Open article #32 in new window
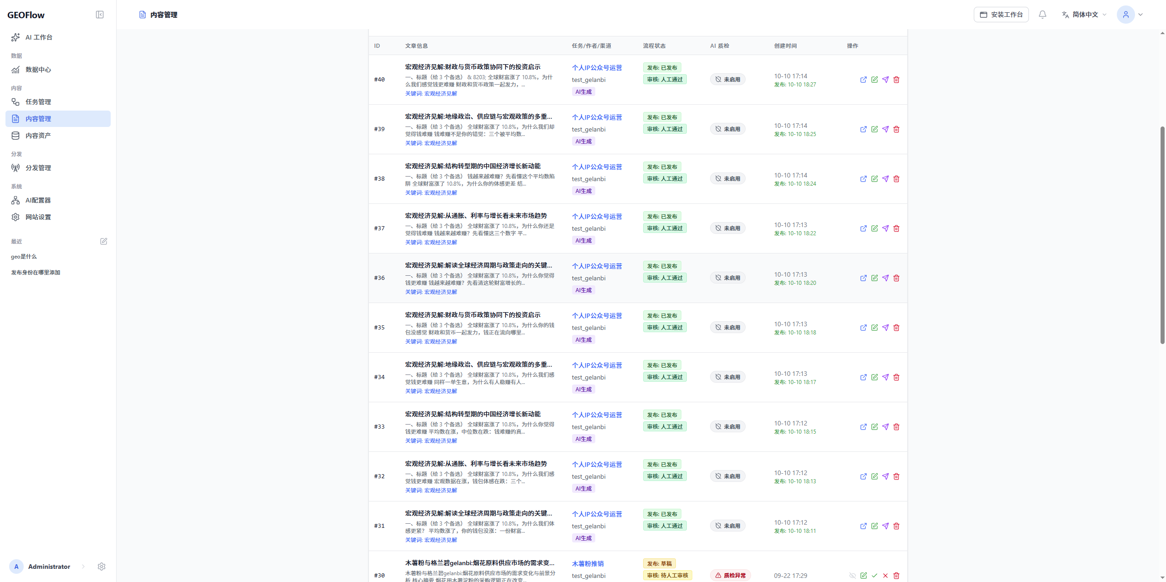This screenshot has width=1166, height=582. pyautogui.click(x=863, y=476)
